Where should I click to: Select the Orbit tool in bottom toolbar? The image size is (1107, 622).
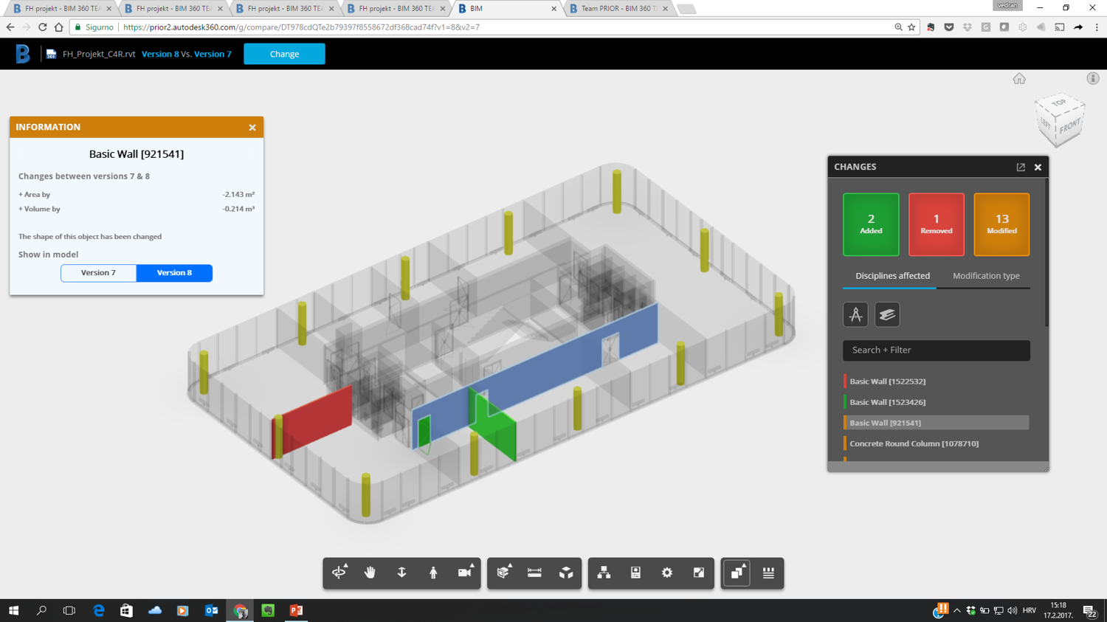tap(339, 573)
